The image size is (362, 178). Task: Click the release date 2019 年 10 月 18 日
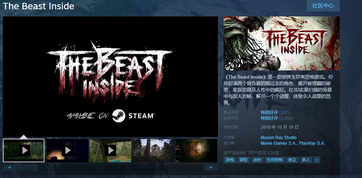(x=280, y=127)
